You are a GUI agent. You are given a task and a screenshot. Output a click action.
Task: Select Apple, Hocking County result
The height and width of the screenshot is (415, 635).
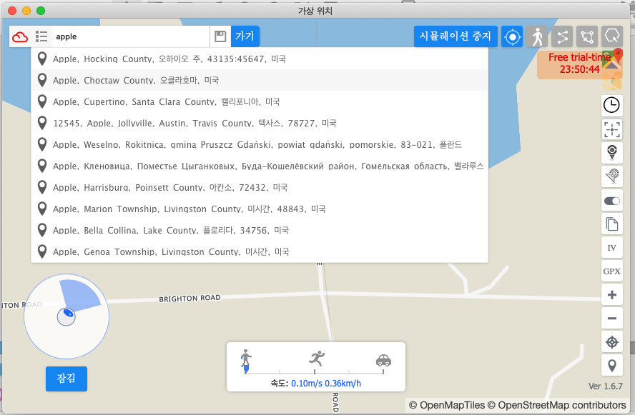coord(260,59)
